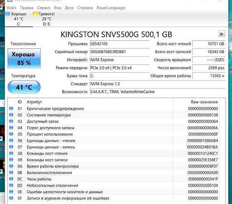Go to next disk with arrow button

222,34
